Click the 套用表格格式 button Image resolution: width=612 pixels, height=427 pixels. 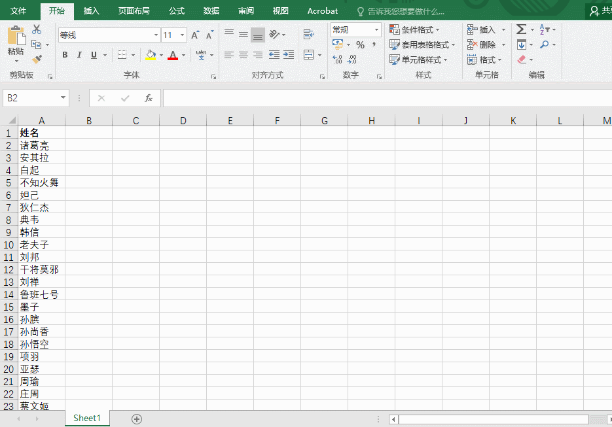[422, 45]
